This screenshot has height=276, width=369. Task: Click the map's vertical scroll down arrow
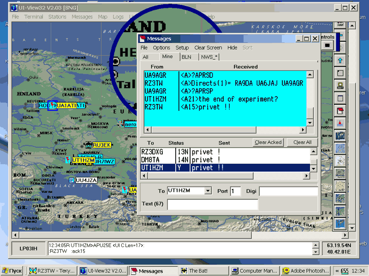point(352,228)
